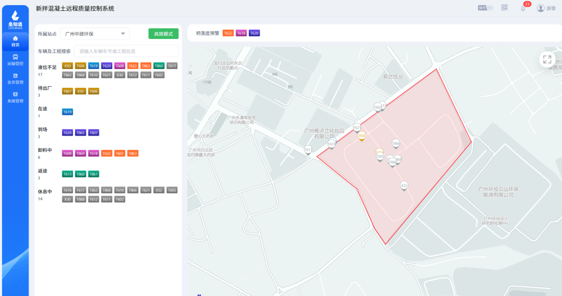562x296 pixels.
Task: Select T860 tag in 液位不足 row
Action: coord(159,66)
